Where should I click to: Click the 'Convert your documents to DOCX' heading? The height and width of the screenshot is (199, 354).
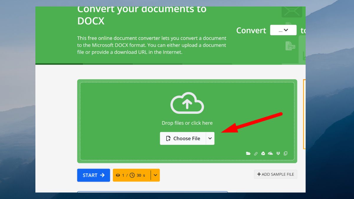tap(142, 15)
